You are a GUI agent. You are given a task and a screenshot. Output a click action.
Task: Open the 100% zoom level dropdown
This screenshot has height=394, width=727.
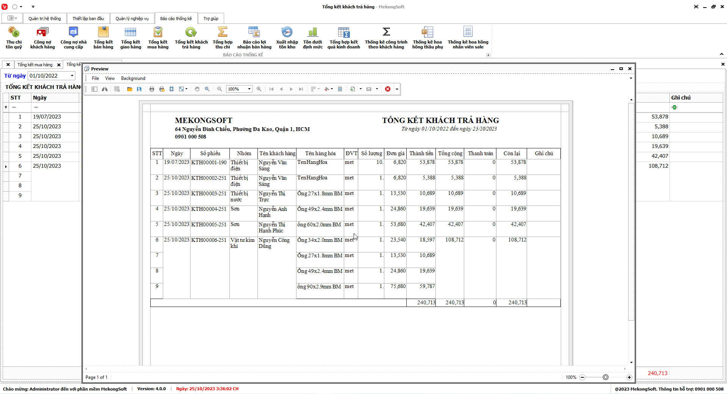[x=249, y=89]
